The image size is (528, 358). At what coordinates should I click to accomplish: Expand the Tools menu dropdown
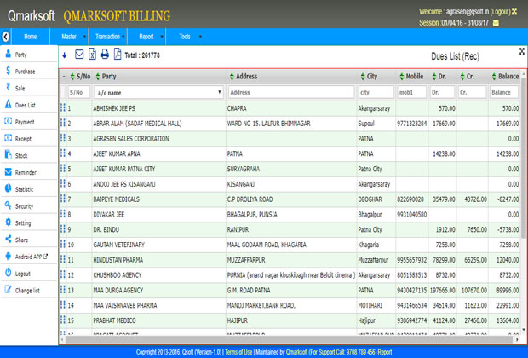[x=201, y=37]
